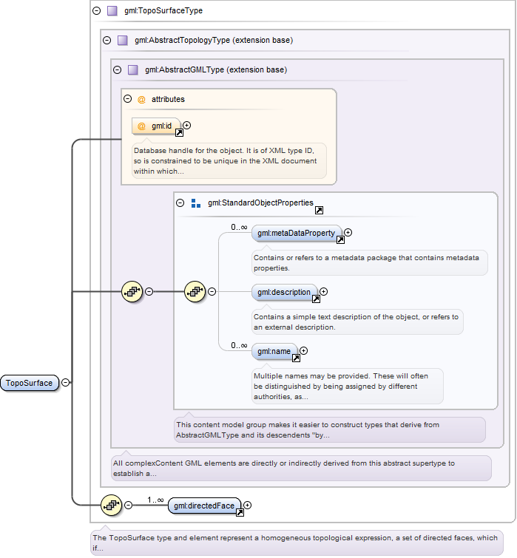Viewport: 517px width, 558px height.
Task: Select the gml:directedFace element node
Action: click(204, 506)
